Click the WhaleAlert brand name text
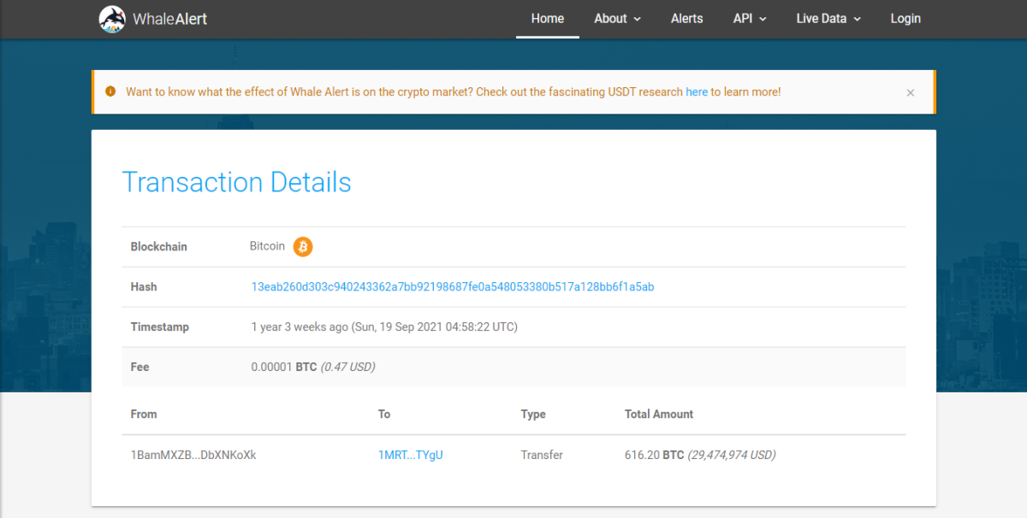The height and width of the screenshot is (518, 1027). click(x=169, y=19)
